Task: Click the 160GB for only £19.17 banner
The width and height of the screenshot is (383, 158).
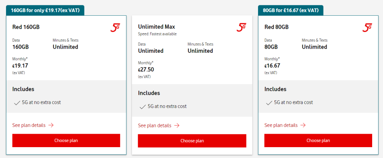Action: click(45, 10)
